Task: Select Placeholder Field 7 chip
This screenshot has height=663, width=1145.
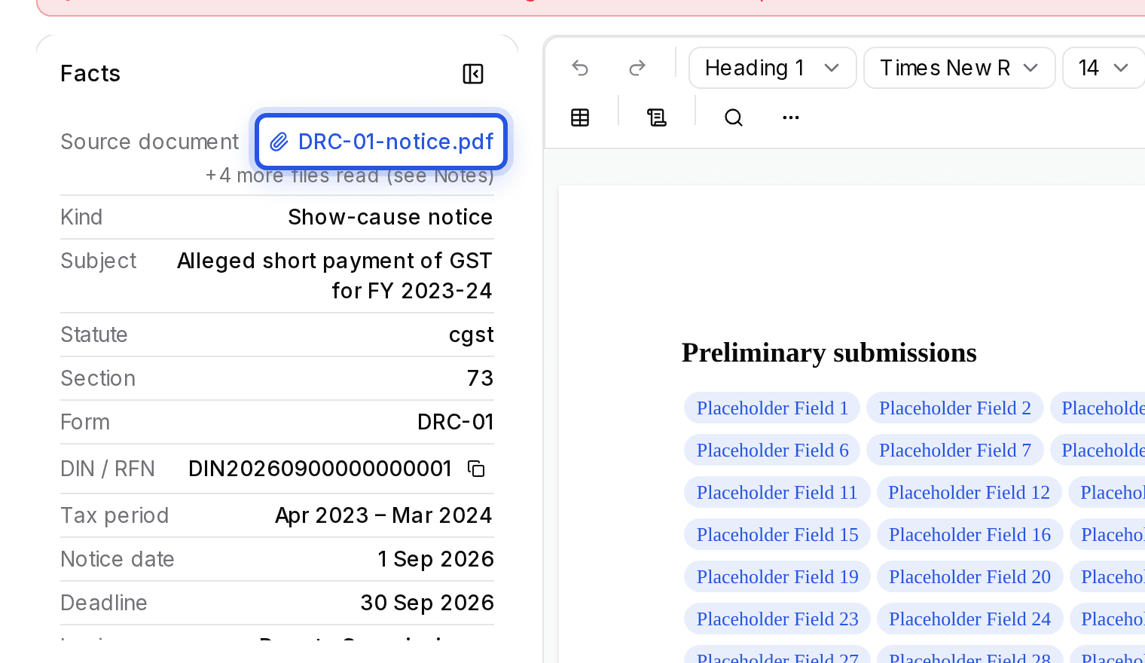Action: (x=954, y=450)
